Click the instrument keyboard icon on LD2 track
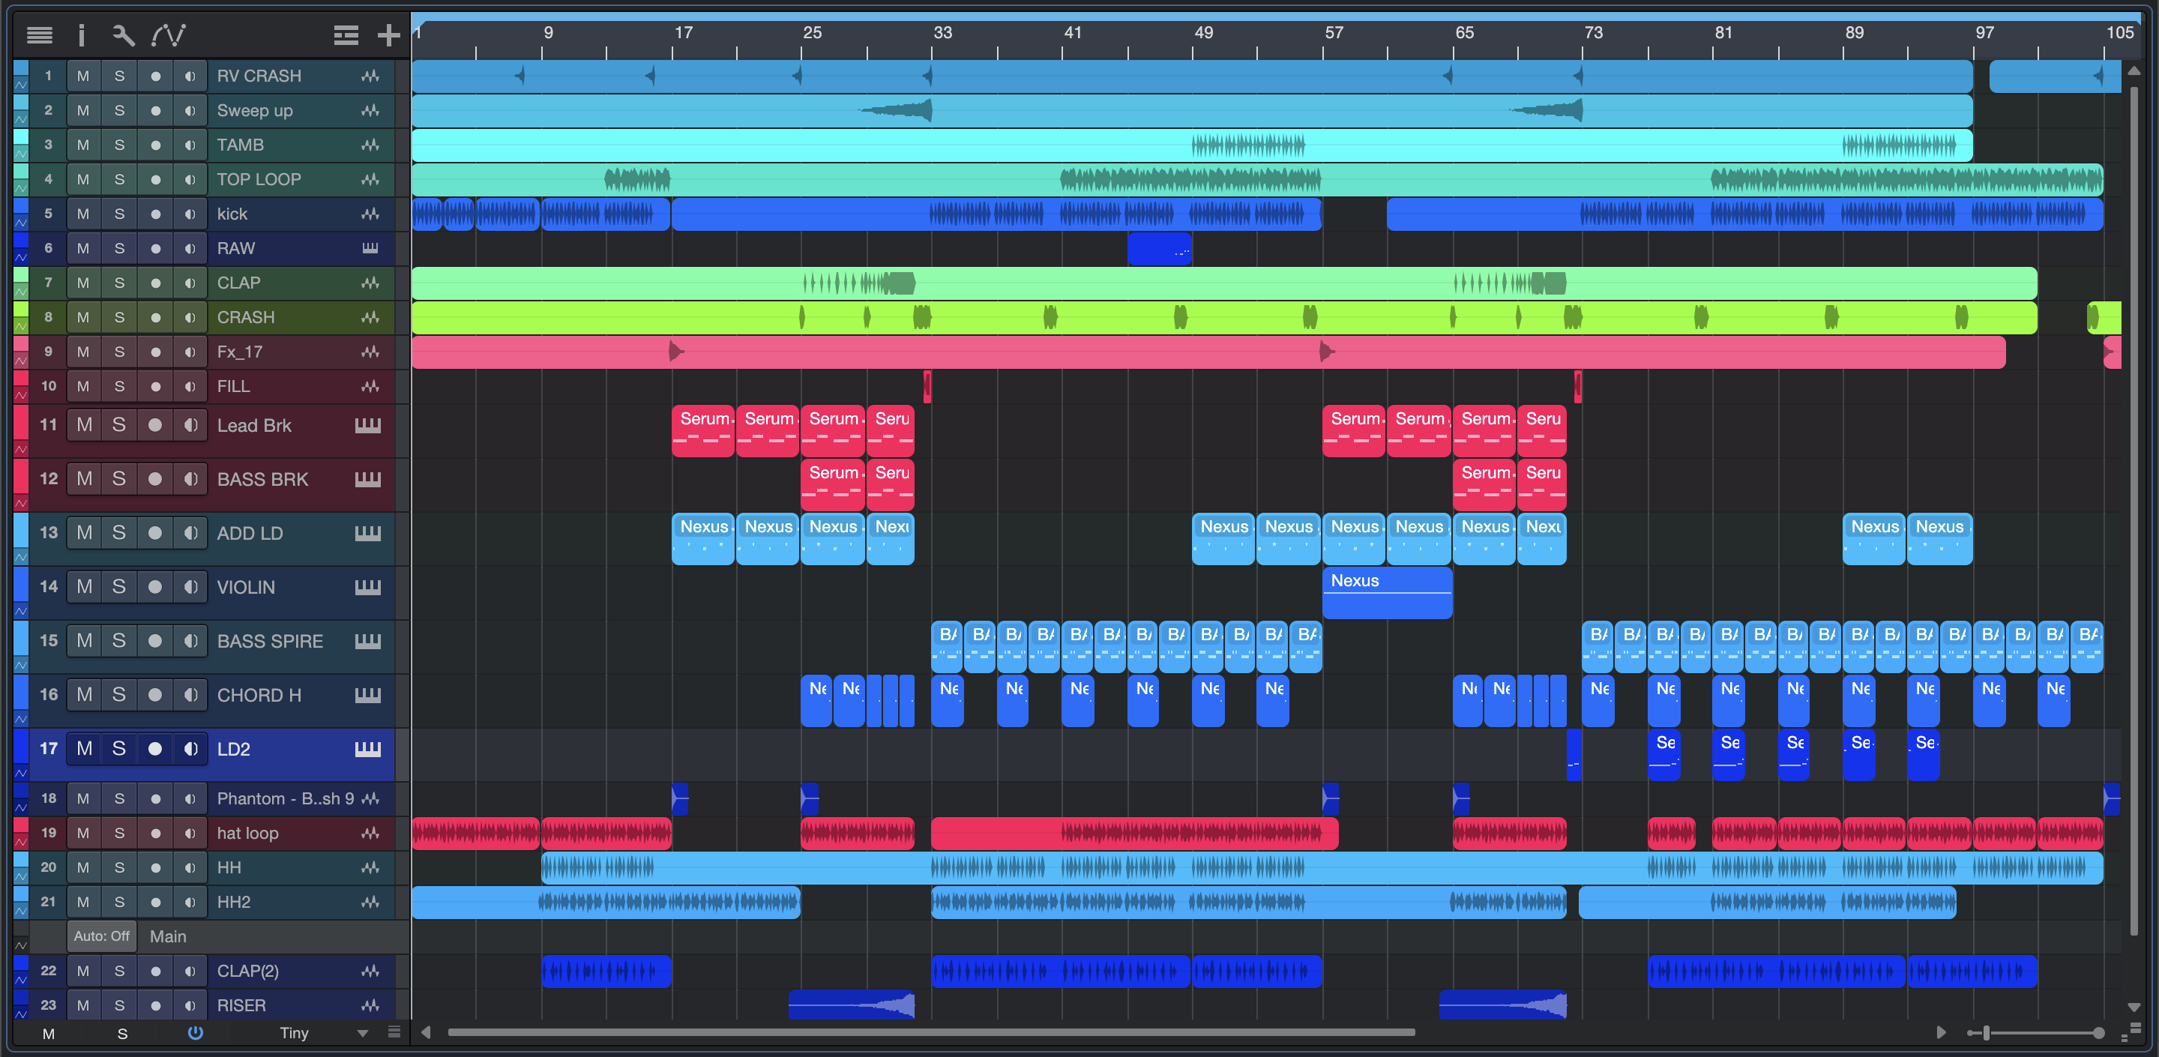 [367, 750]
